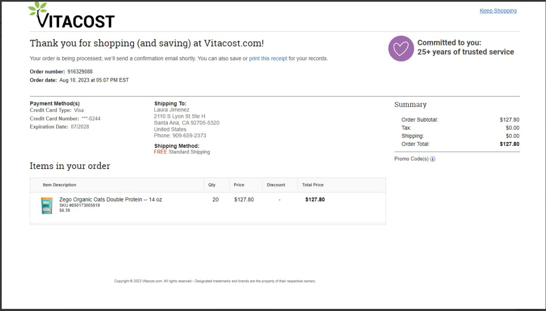546x311 pixels.
Task: Click the Shipping amount $0.00
Action: 512,136
